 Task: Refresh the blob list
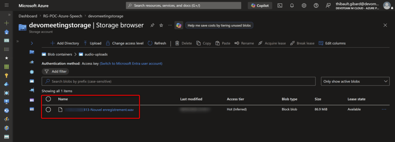tap(157, 43)
